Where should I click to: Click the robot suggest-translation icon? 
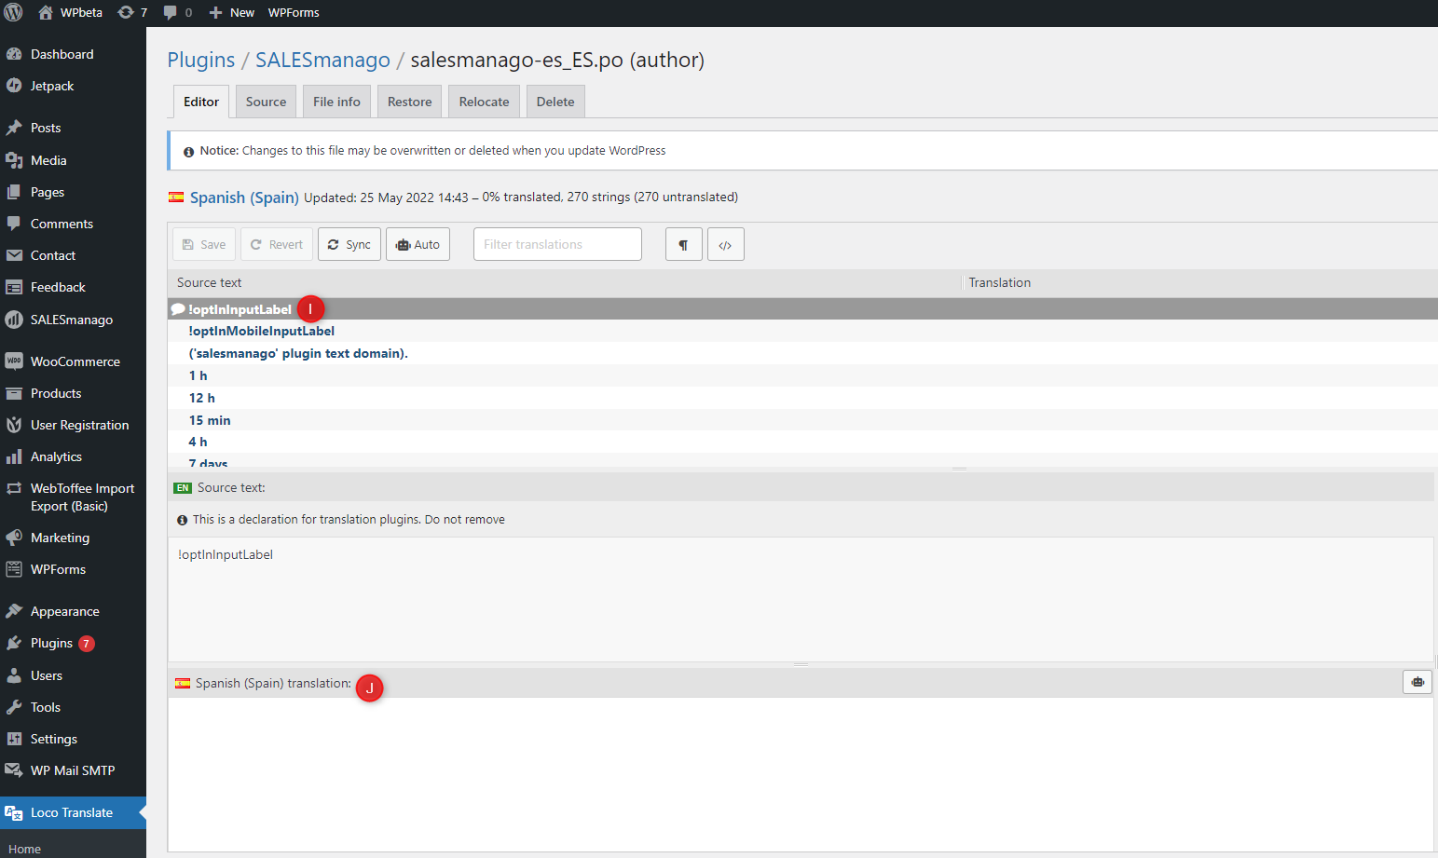1417,682
